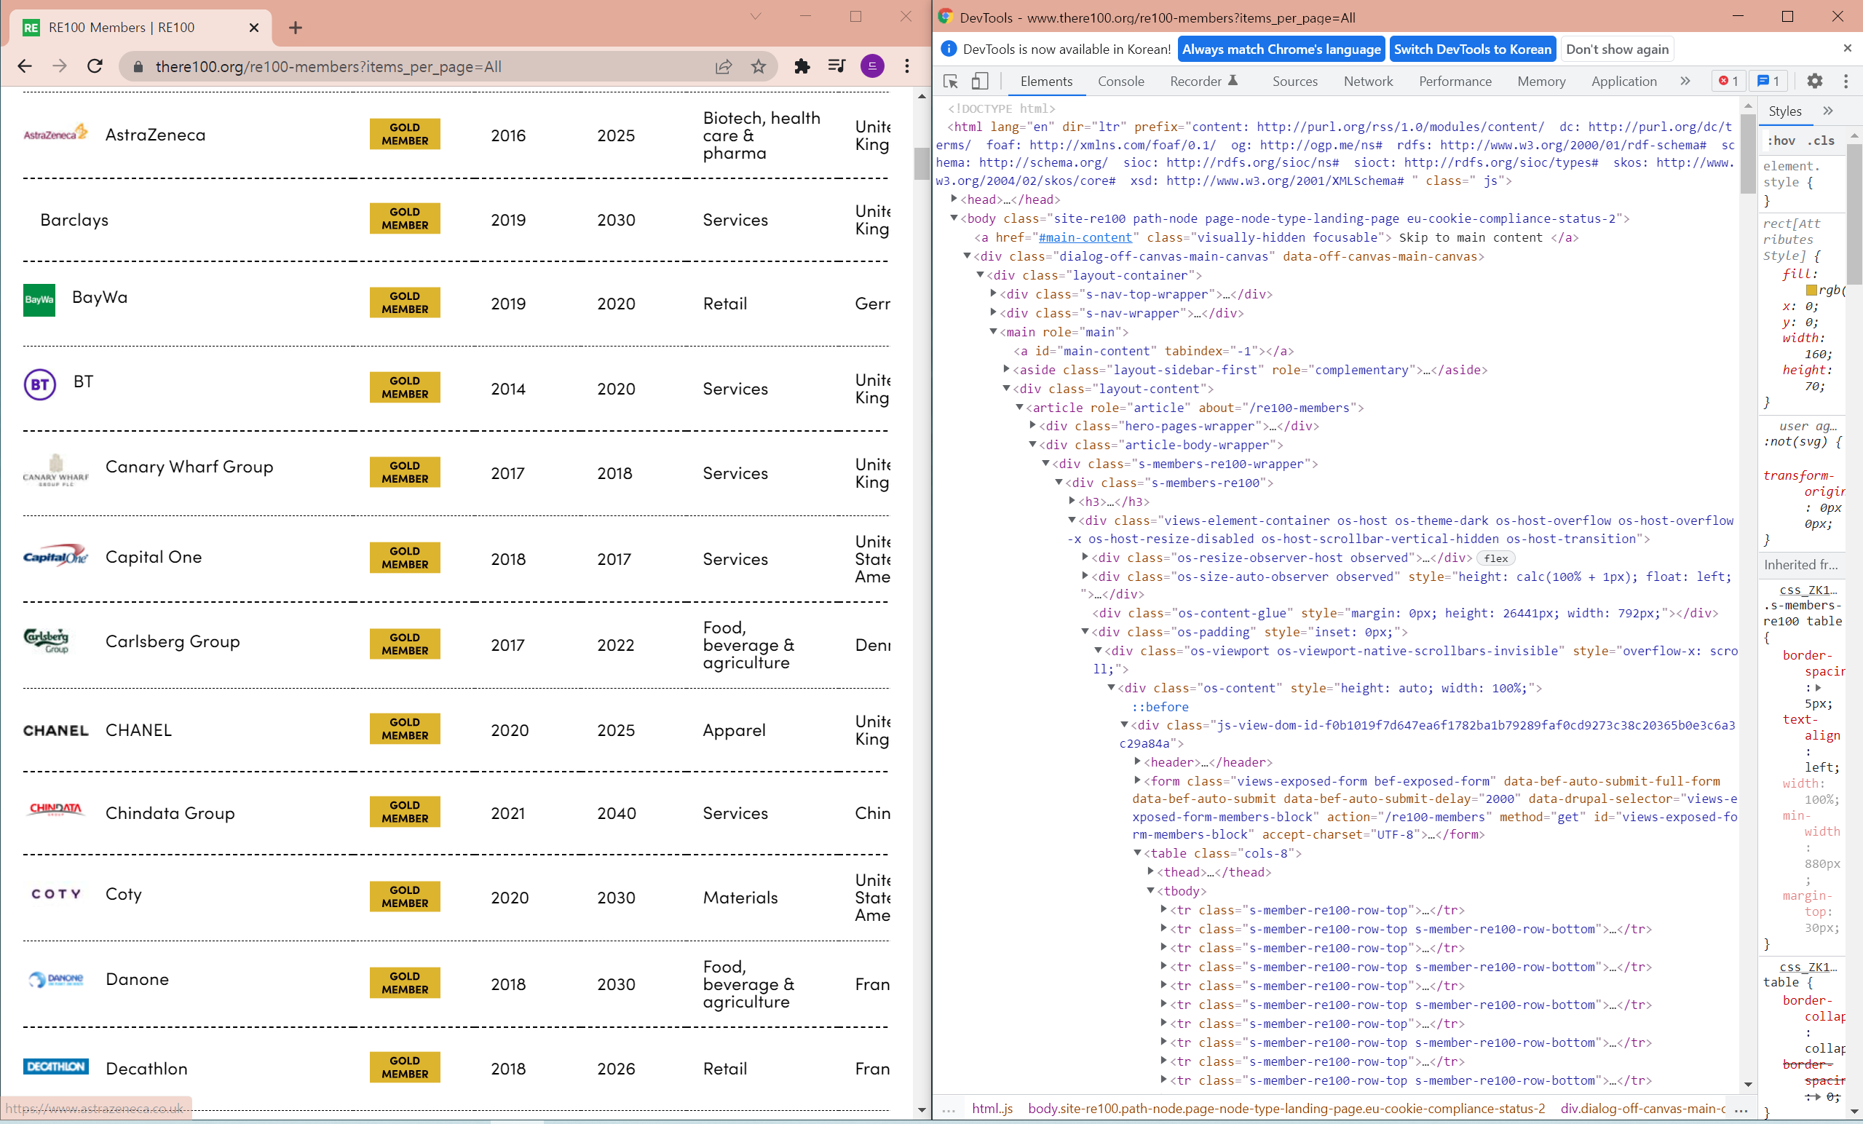Image resolution: width=1863 pixels, height=1124 pixels.
Task: Toggle :hov element state panel
Action: [1781, 140]
